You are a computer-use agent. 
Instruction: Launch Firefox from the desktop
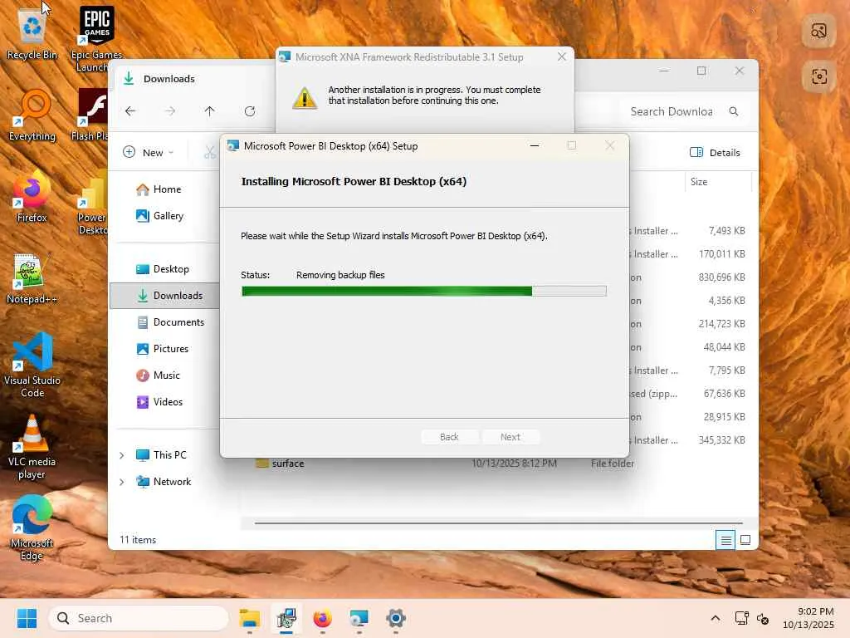[x=32, y=196]
